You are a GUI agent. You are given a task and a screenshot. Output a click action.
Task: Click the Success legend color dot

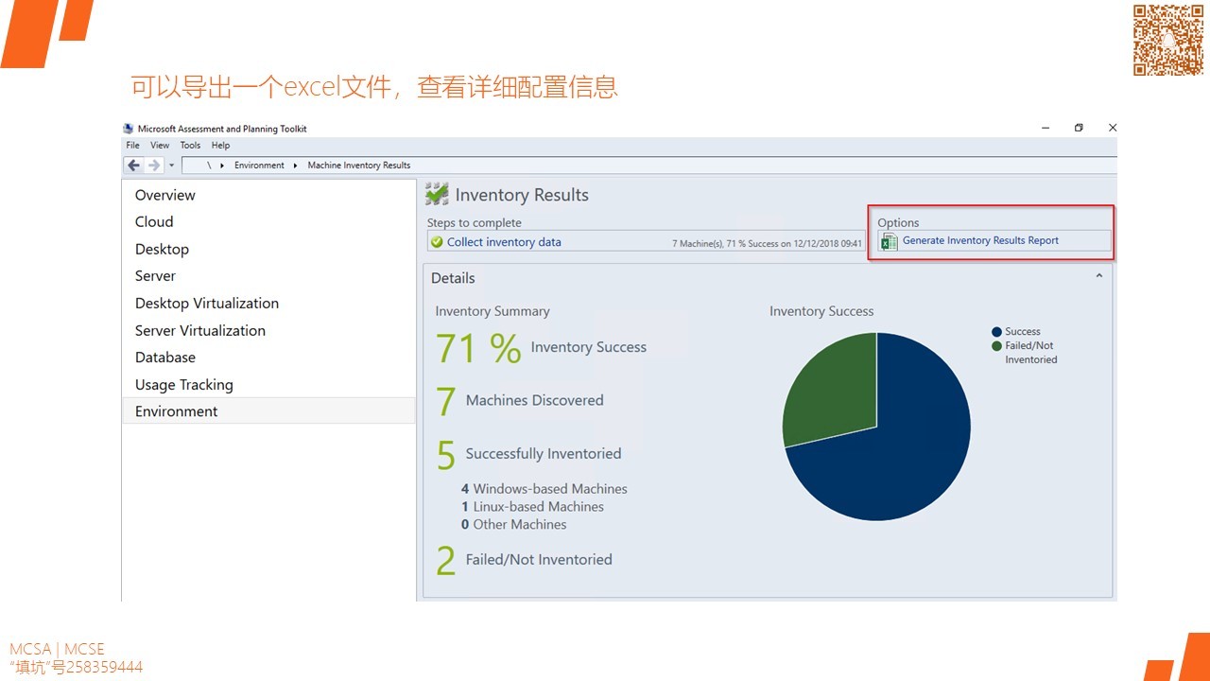coord(996,332)
